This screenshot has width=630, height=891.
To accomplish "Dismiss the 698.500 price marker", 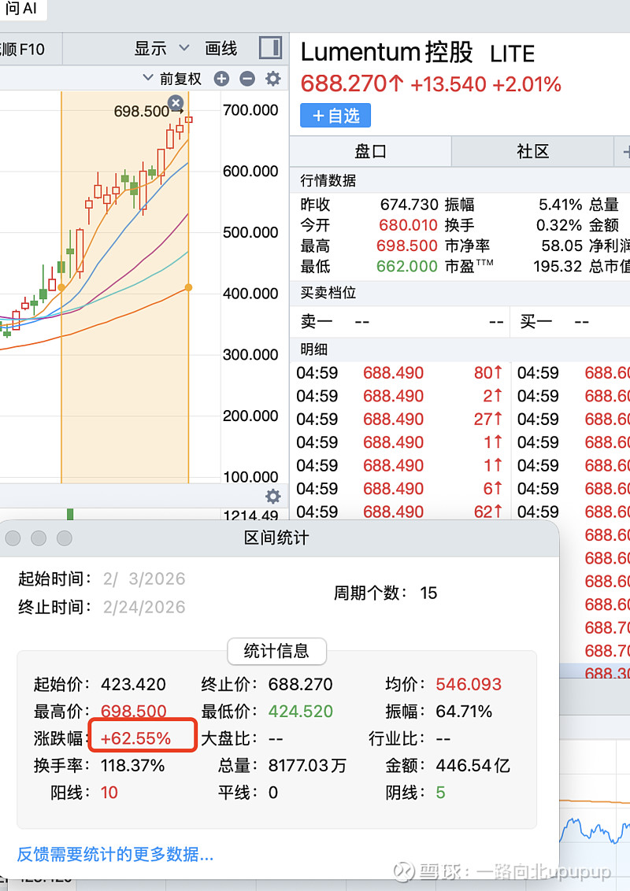I will (176, 103).
